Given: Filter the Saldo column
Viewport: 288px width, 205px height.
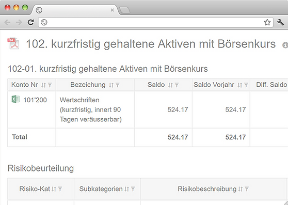Looking at the screenshot, I should tap(177, 85).
